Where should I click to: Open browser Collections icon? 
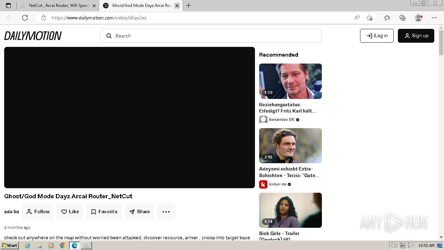click(402, 18)
